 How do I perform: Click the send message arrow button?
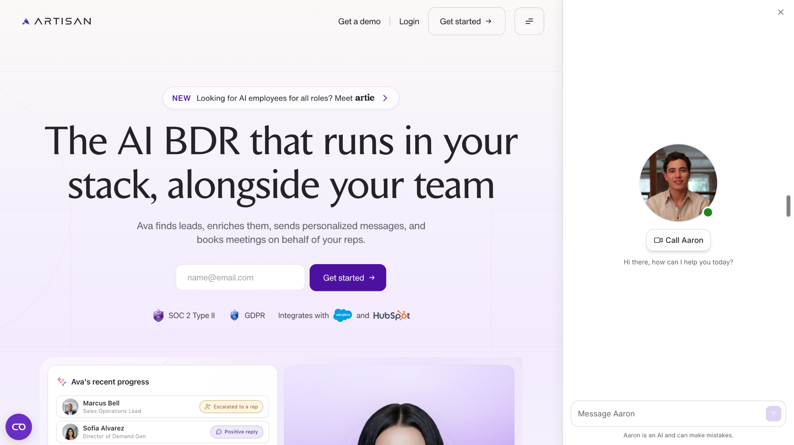point(773,414)
